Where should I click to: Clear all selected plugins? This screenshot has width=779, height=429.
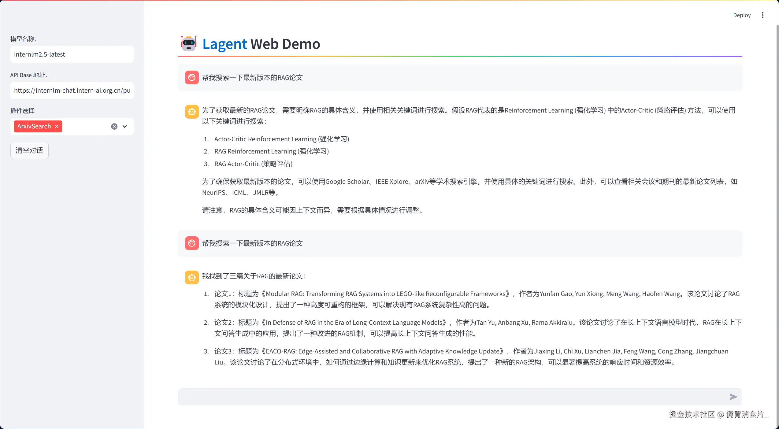pos(114,126)
